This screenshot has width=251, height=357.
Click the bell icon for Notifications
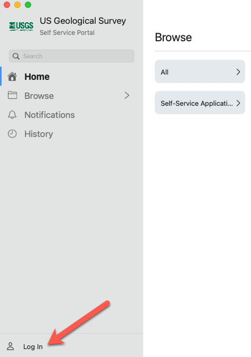click(x=12, y=115)
